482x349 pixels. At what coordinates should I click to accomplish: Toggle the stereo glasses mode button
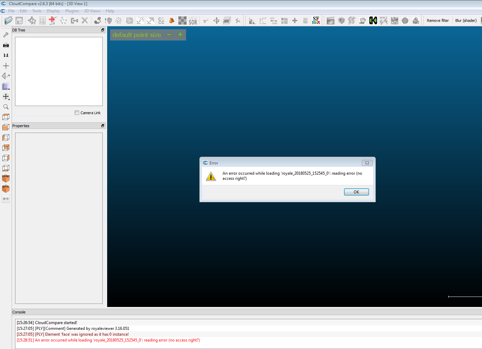(6, 199)
